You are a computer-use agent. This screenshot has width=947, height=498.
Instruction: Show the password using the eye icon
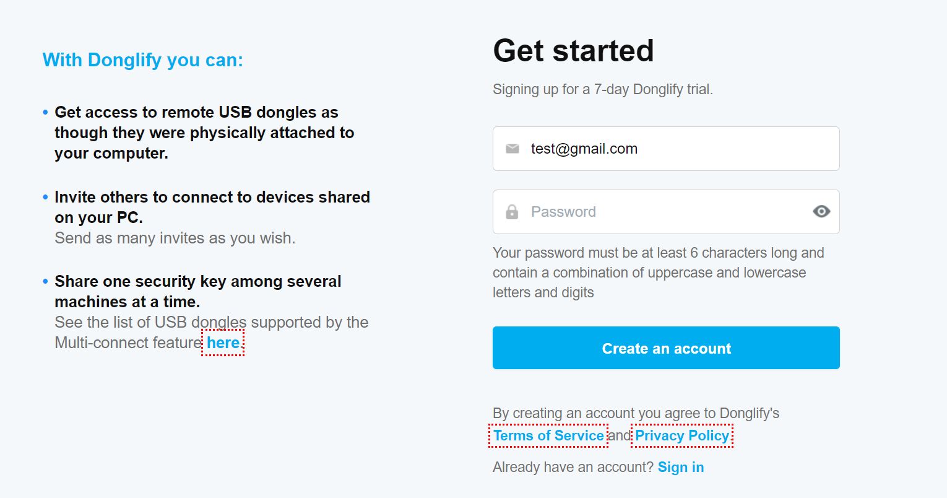coord(821,212)
